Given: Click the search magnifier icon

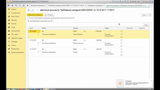Looking at the screenshot, I should [x=20, y=5].
